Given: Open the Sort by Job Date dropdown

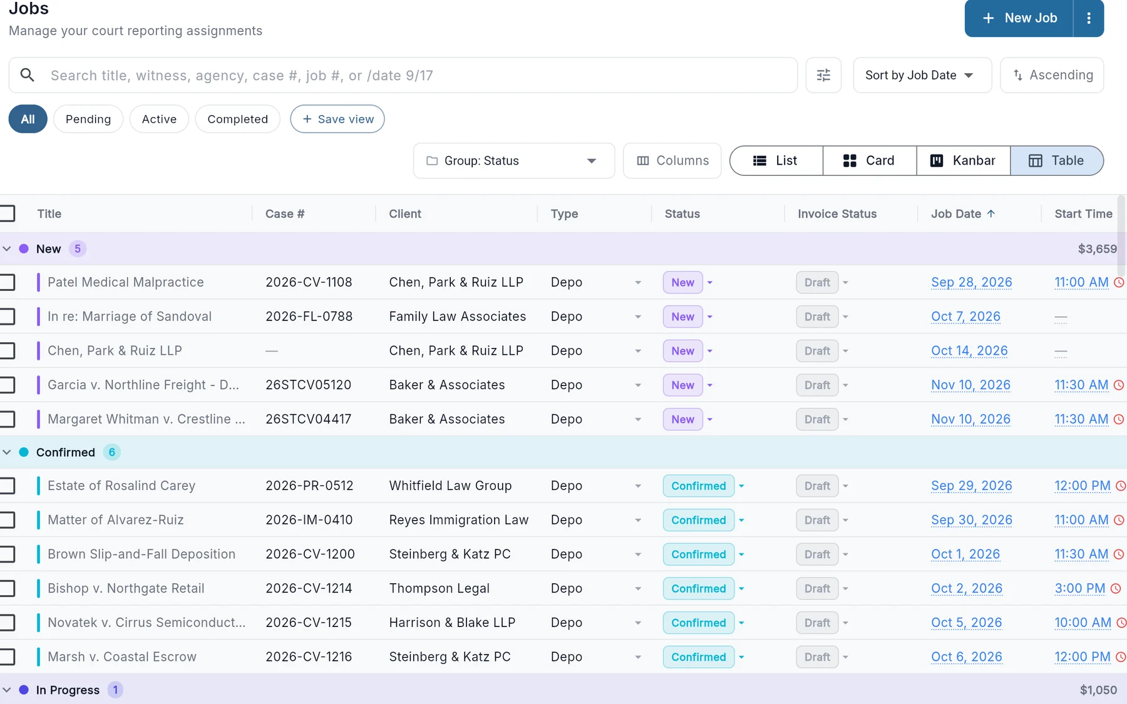Looking at the screenshot, I should click(x=922, y=75).
